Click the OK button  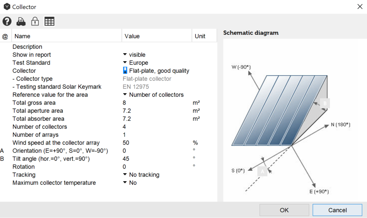coord(284,210)
